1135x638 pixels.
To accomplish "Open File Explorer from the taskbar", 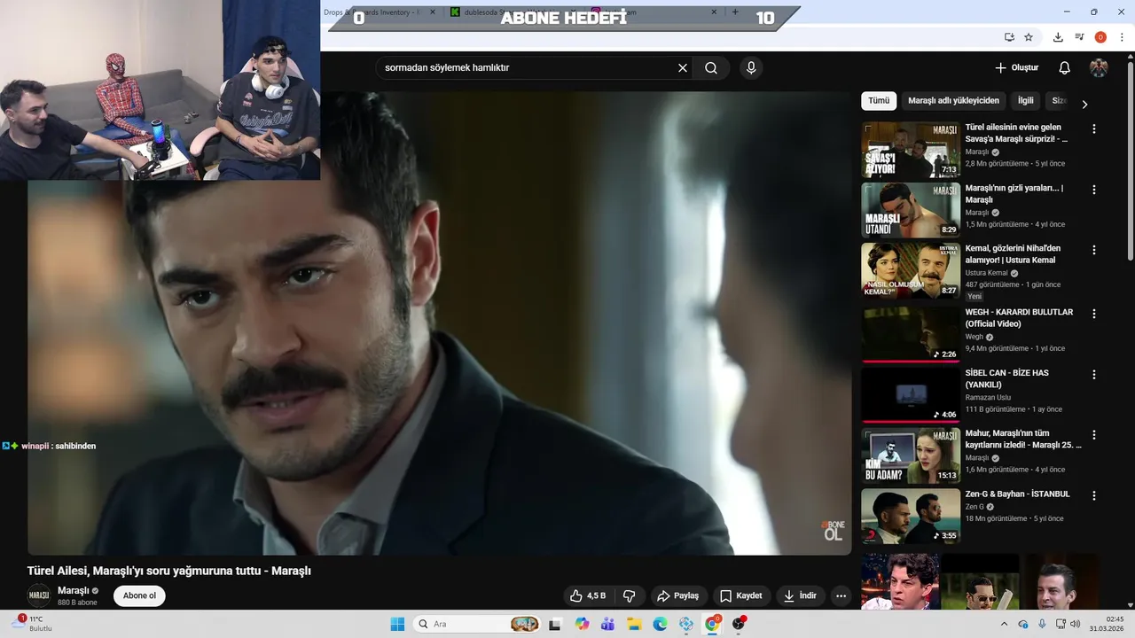I will coord(633,624).
